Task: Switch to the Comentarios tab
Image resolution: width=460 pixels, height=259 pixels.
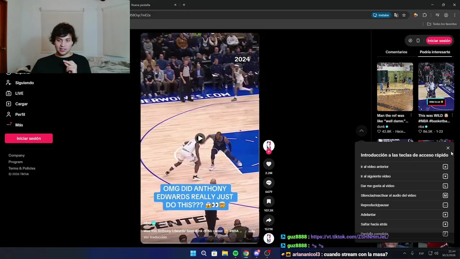Action: (x=396, y=52)
